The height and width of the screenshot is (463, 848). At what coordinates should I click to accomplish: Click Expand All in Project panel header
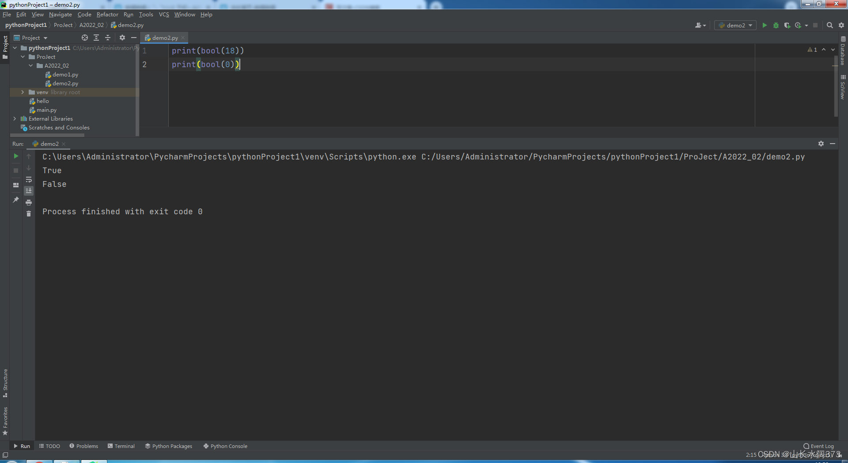(96, 38)
